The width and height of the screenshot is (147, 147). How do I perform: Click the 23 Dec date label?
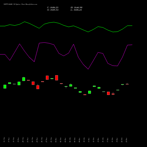(126, 140)
